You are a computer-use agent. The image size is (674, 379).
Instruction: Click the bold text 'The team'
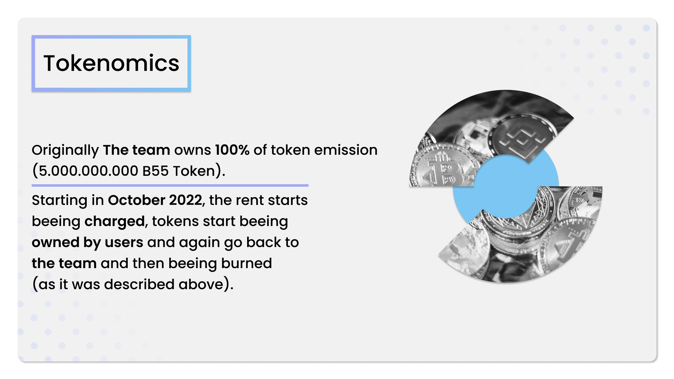click(x=137, y=150)
